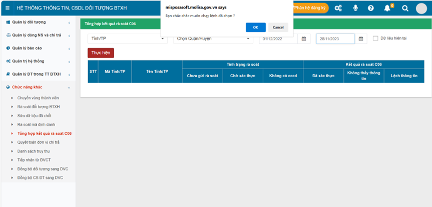Click the microphone icon in top bar

(x=355, y=8)
